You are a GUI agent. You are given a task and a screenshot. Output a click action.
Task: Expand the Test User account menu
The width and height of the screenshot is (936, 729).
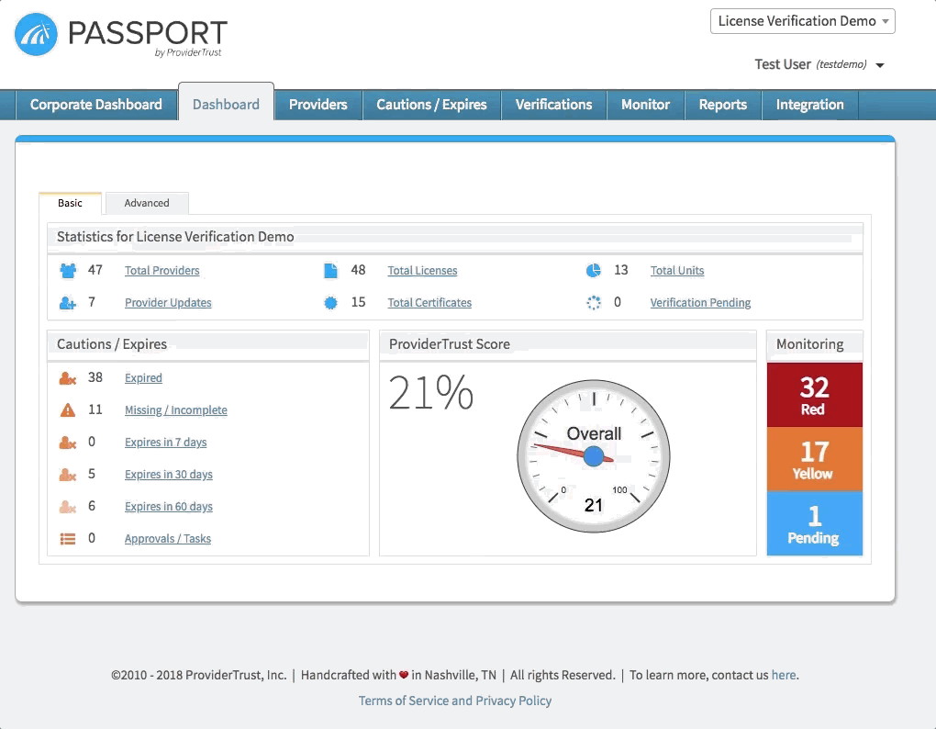point(819,64)
